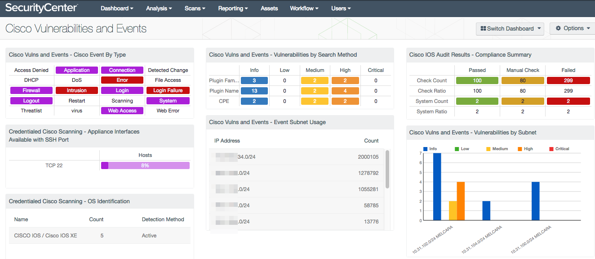Open Check Count Passed value 100

477,80
